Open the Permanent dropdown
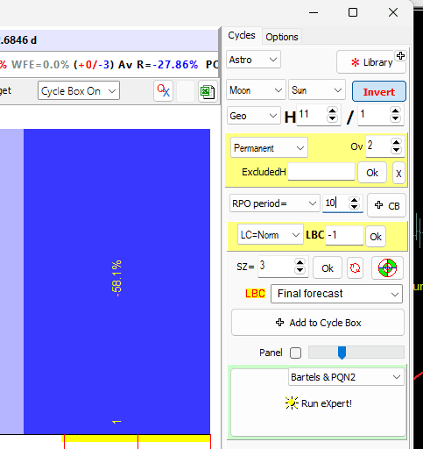The height and width of the screenshot is (449, 423). (269, 148)
